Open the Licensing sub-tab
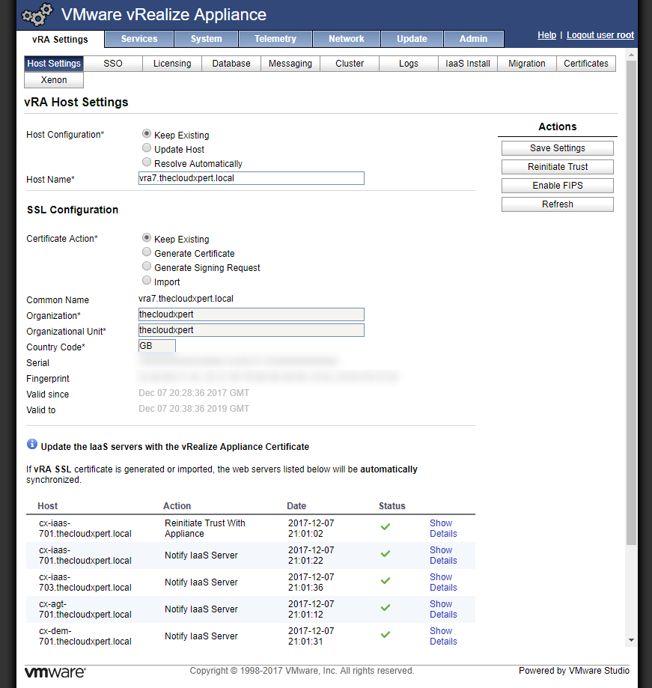Viewport: 652px width, 688px height. click(172, 64)
